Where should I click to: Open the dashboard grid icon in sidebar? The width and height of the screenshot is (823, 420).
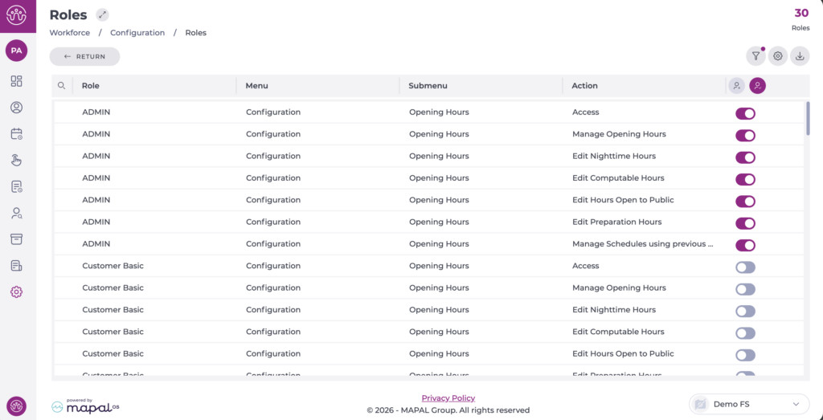click(x=16, y=81)
